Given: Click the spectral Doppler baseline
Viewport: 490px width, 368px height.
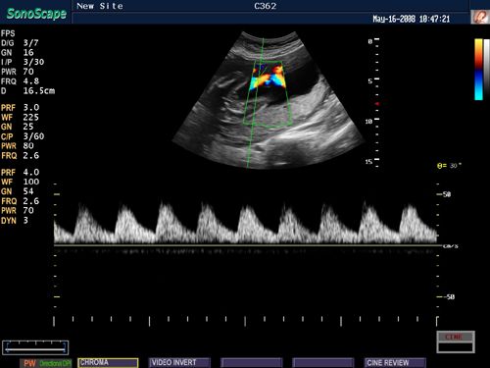Looking at the screenshot, I should pyautogui.click(x=248, y=244).
